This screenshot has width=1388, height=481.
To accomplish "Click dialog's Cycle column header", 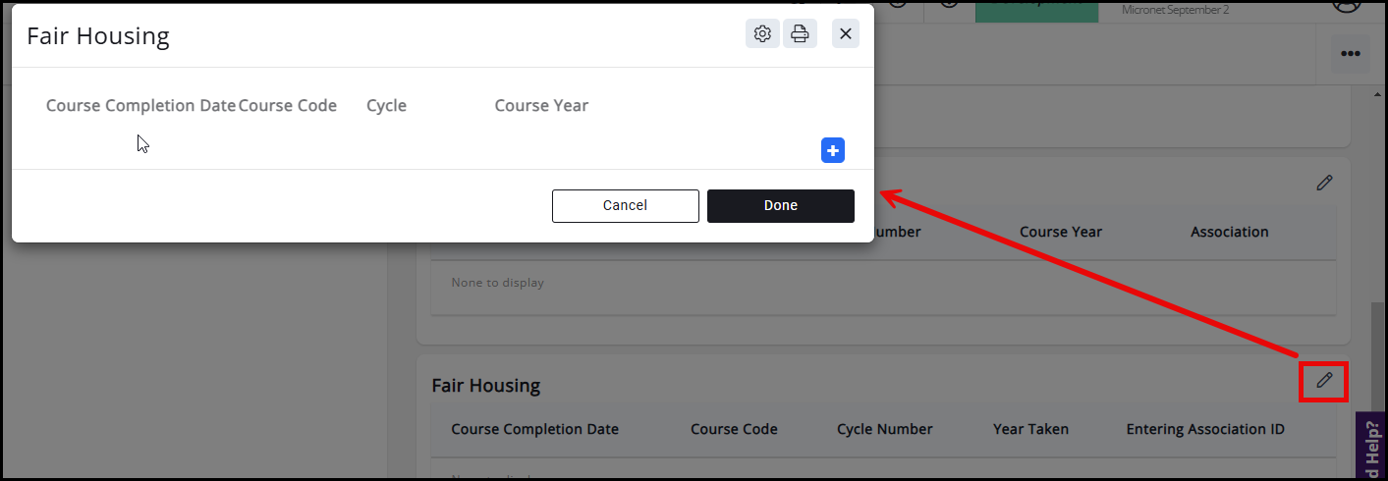I will [x=386, y=106].
